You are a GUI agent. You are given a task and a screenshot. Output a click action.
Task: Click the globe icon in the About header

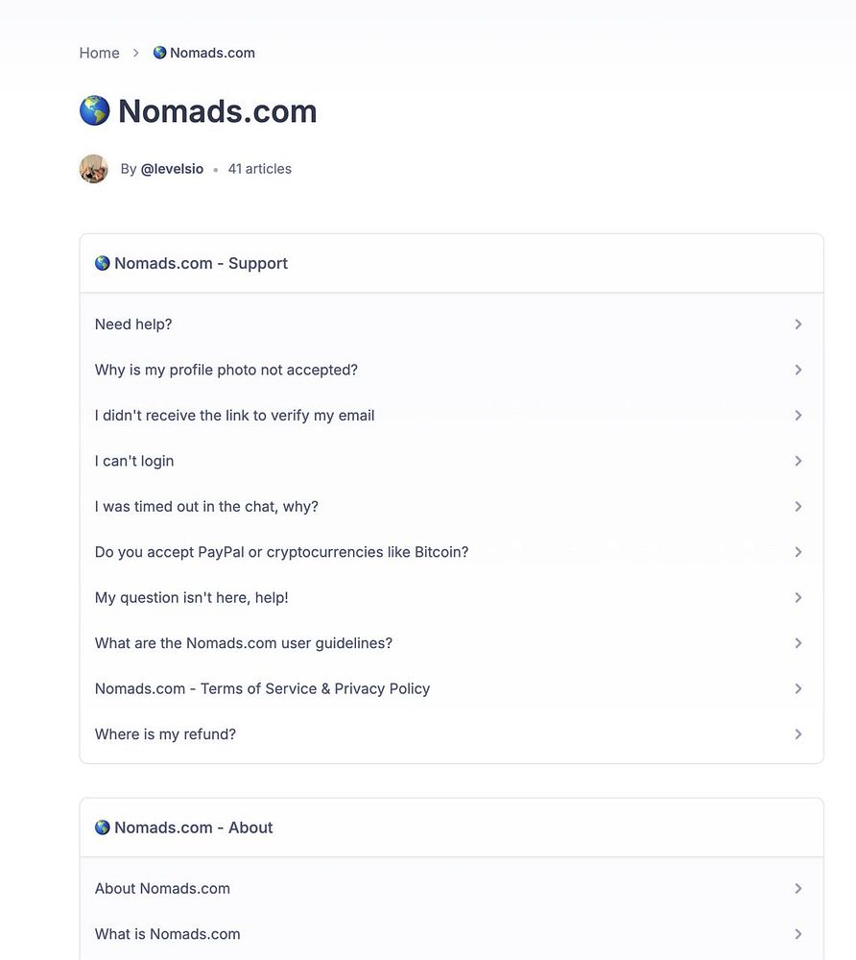[102, 828]
